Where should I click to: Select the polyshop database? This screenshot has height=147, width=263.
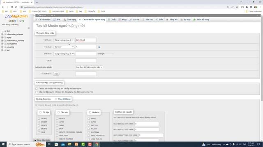[x=10, y=47]
